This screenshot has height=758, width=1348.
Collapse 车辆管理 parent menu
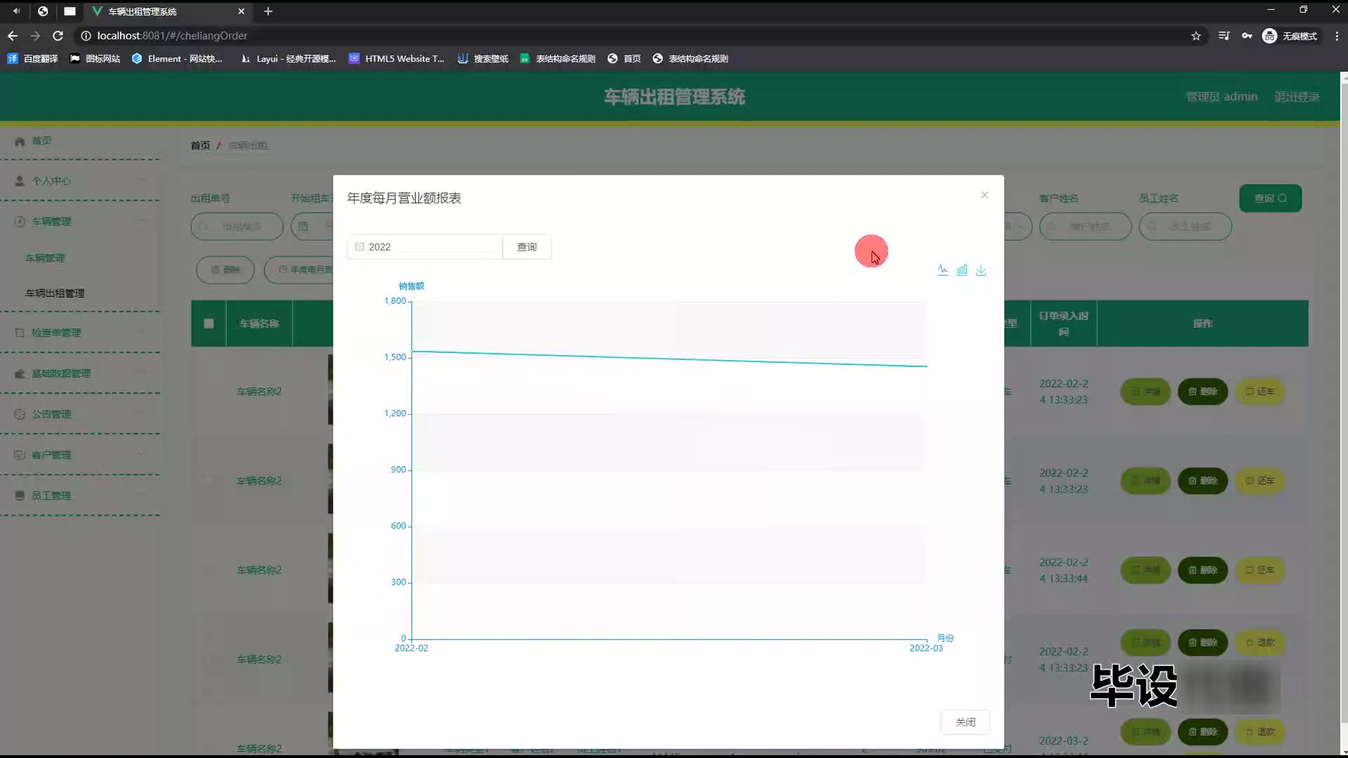pos(80,222)
